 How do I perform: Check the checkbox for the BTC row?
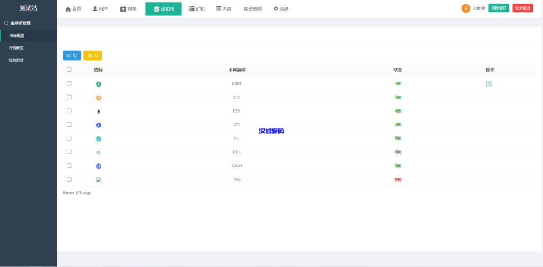(69, 97)
